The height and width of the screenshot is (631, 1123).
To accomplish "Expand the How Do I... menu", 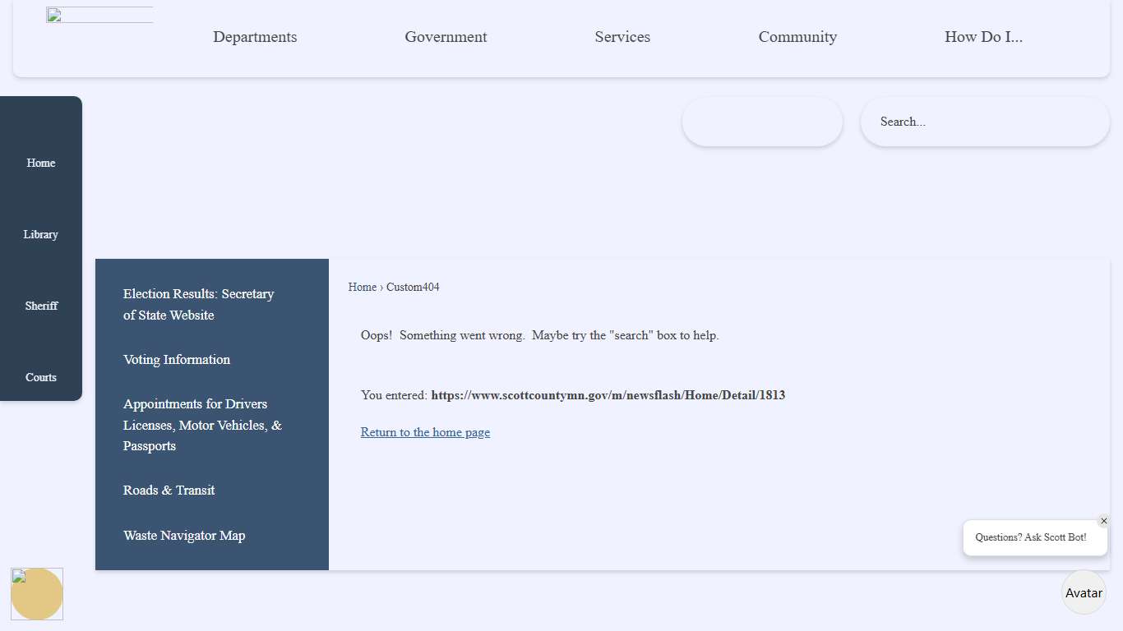I will click(x=983, y=37).
